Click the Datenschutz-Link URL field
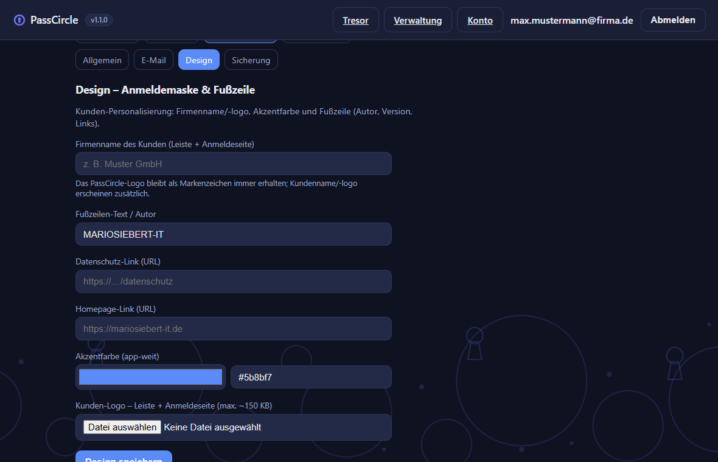The width and height of the screenshot is (718, 462). 234,281
